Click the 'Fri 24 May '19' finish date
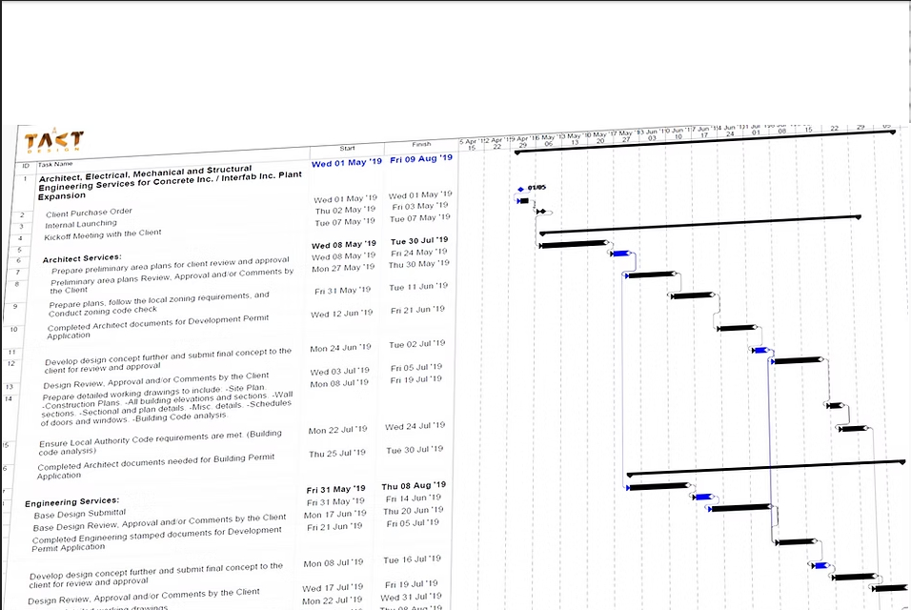The width and height of the screenshot is (911, 610). (x=419, y=253)
